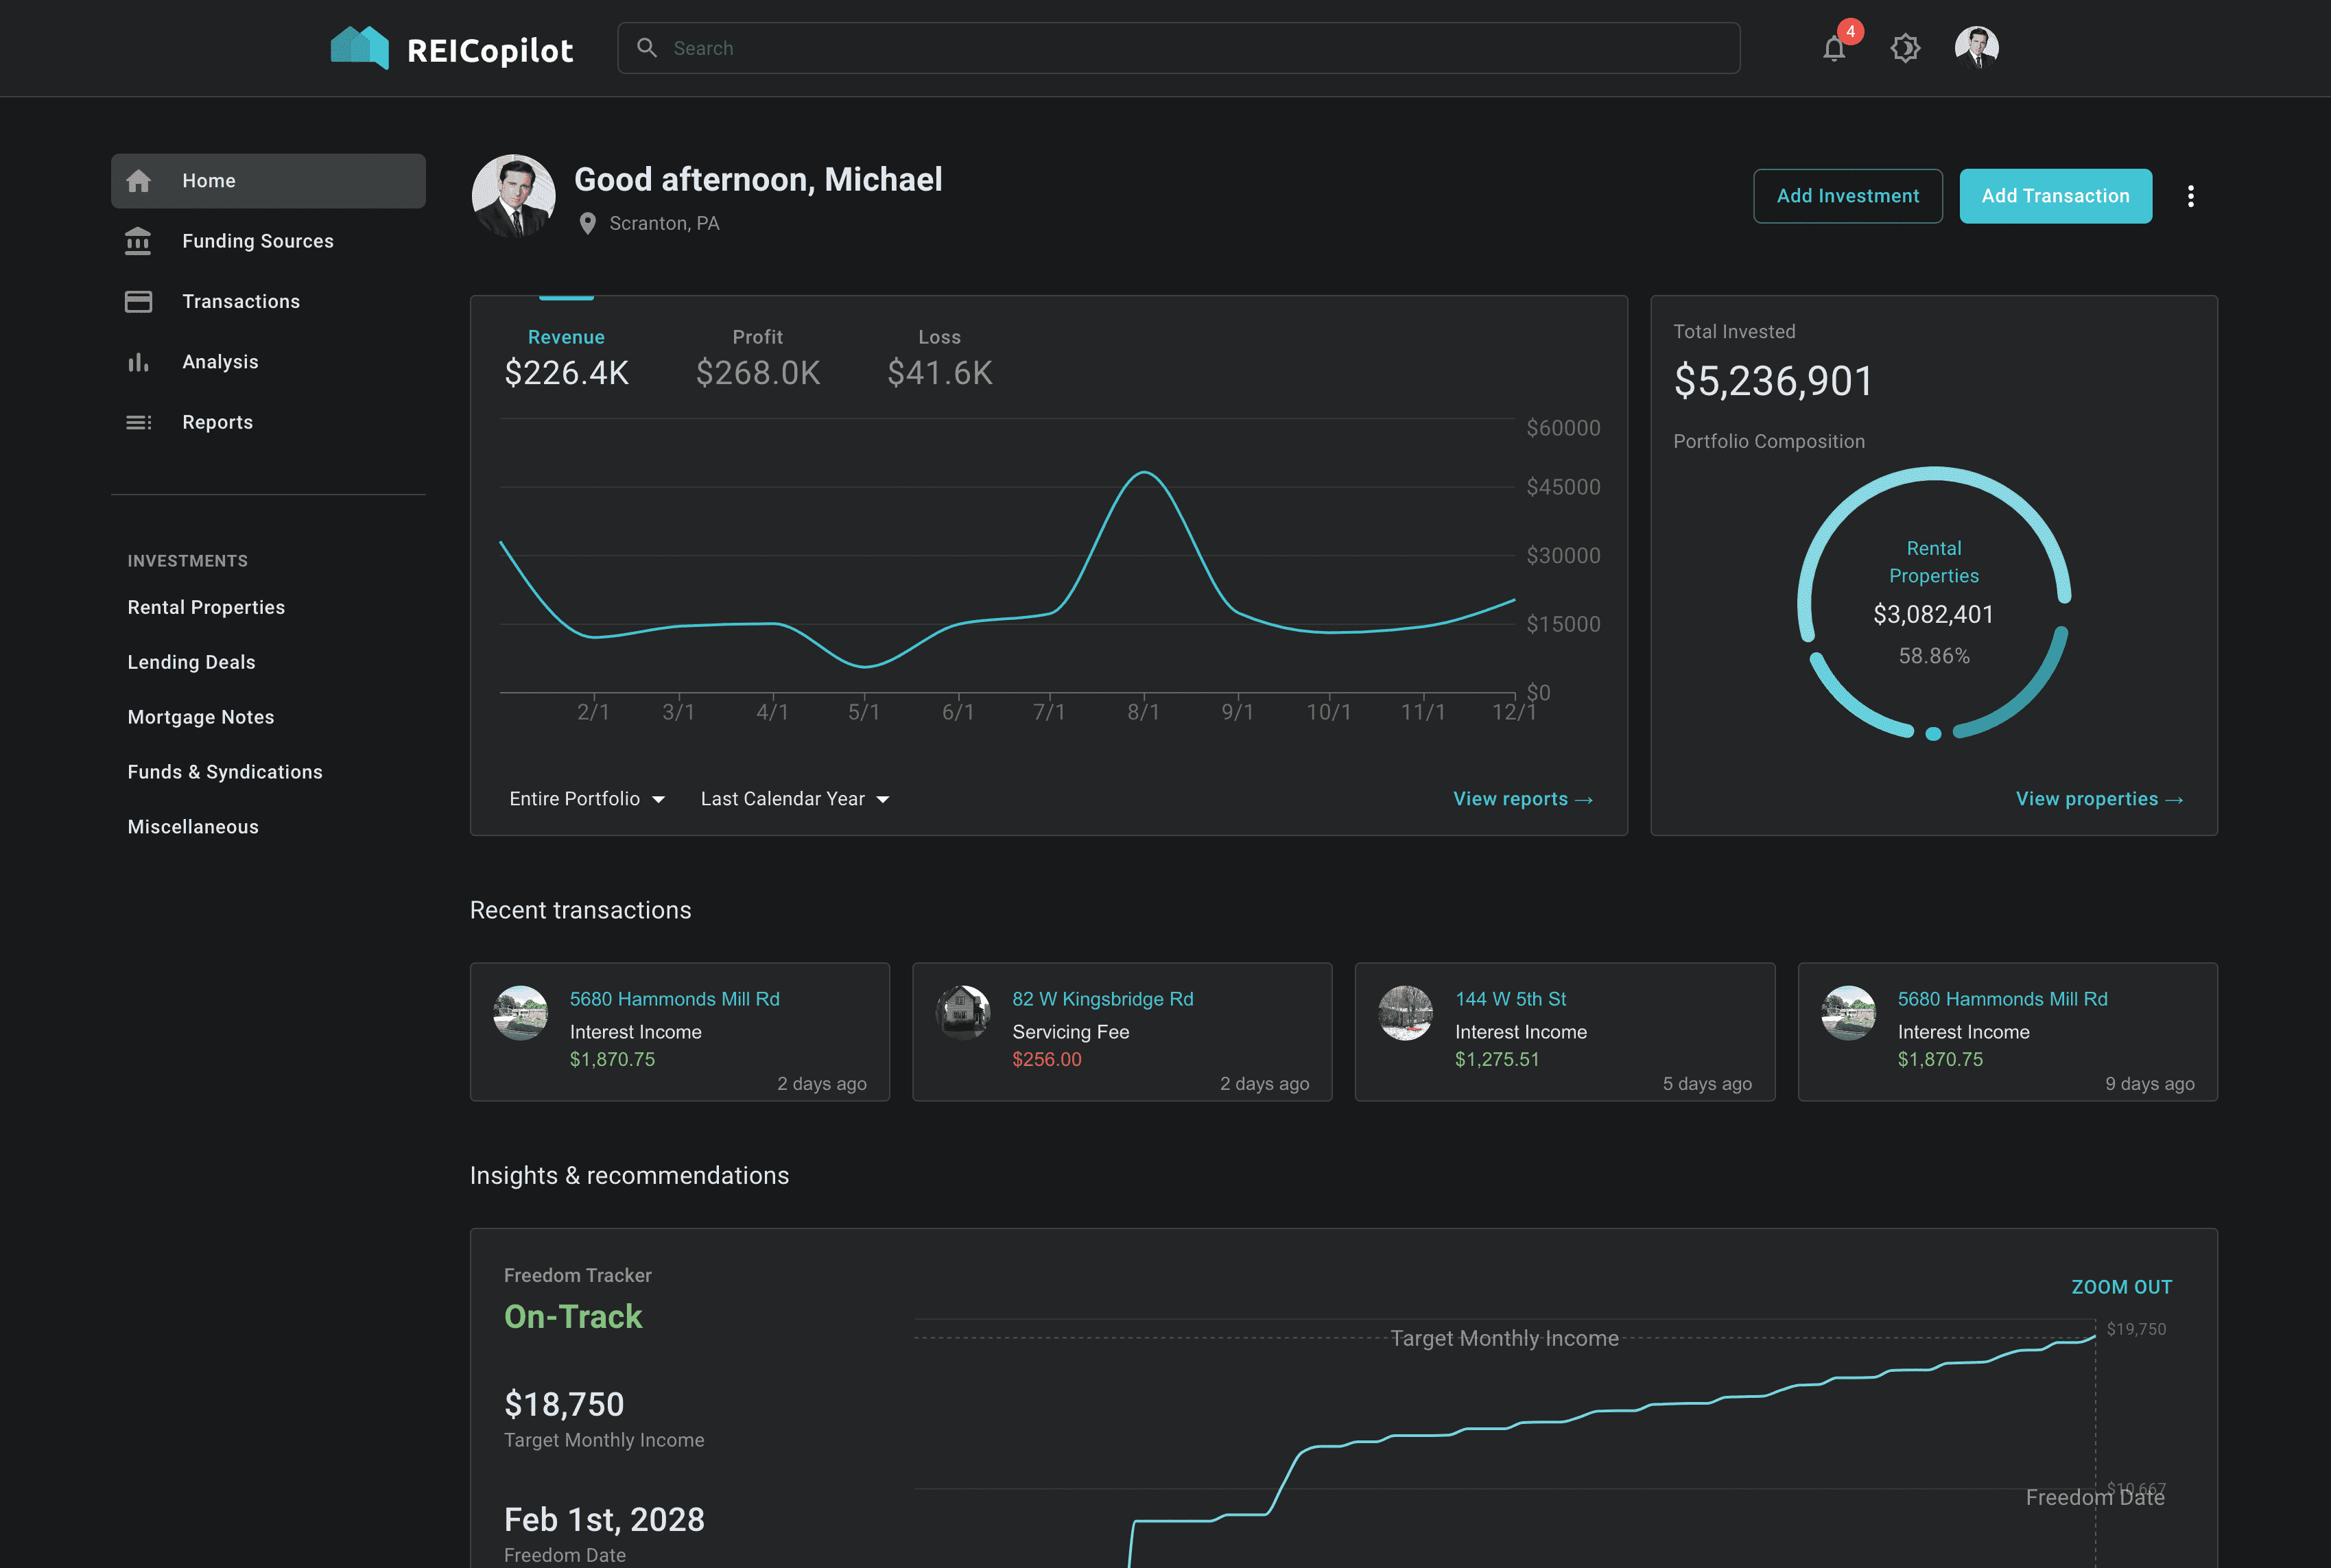The height and width of the screenshot is (1568, 2331).
Task: Click the Add Transaction button
Action: pos(2055,196)
